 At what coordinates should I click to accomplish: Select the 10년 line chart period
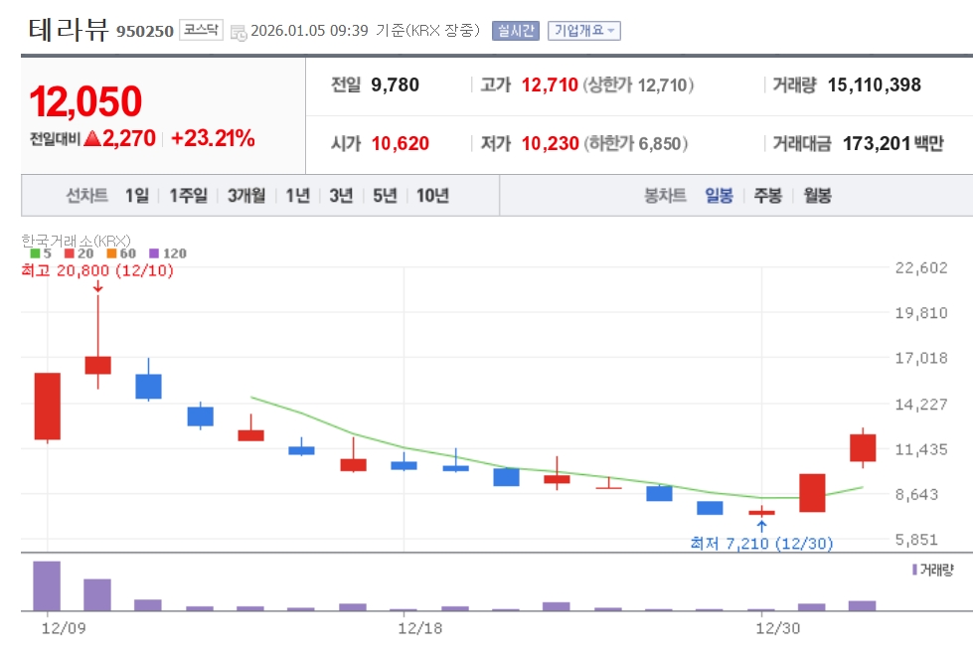click(x=432, y=196)
